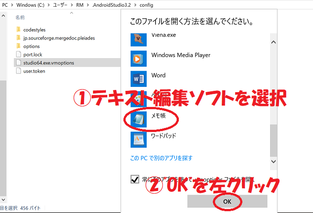
Task: Click navigation pane scroll down arrow
Action: (x=3, y=200)
